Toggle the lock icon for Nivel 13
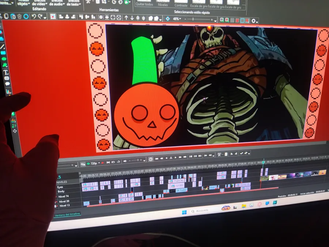This screenshot has height=247, width=329. pos(56,206)
